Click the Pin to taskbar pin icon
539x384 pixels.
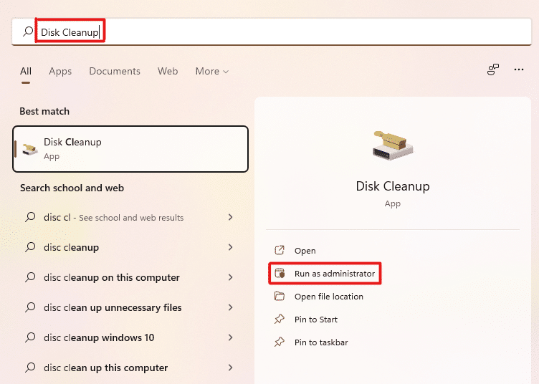coord(279,342)
